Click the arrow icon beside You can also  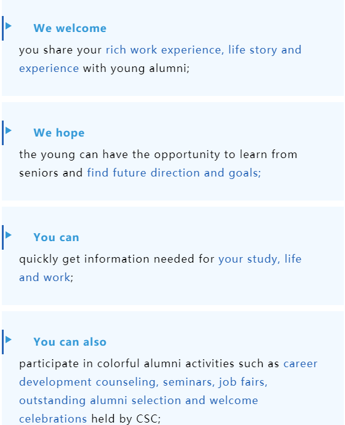point(9,340)
